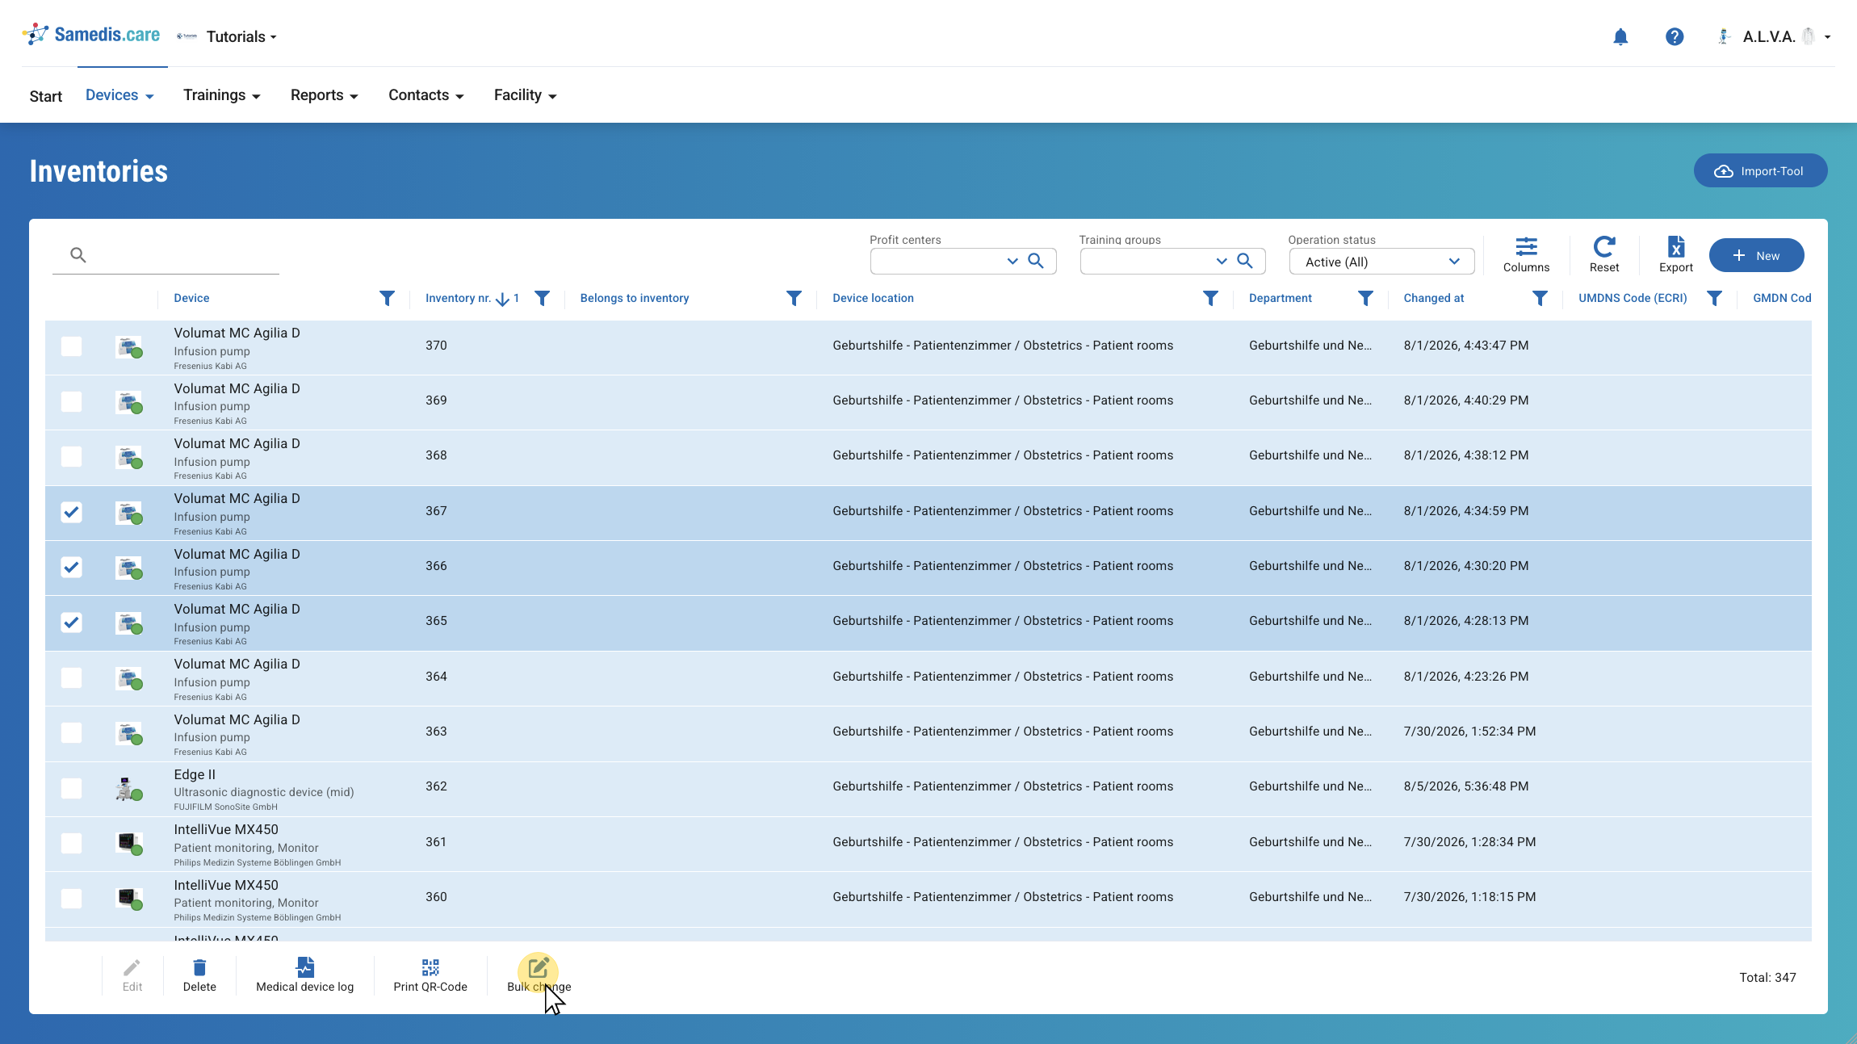Image resolution: width=1857 pixels, height=1044 pixels.
Task: Open the help question mark icon
Action: [x=1675, y=37]
